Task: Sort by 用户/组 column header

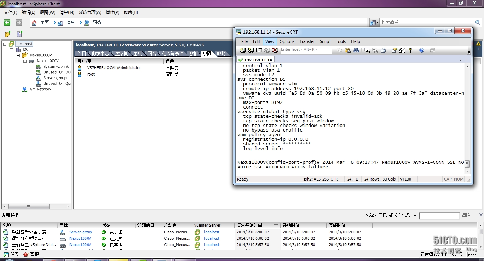Action: pos(119,61)
